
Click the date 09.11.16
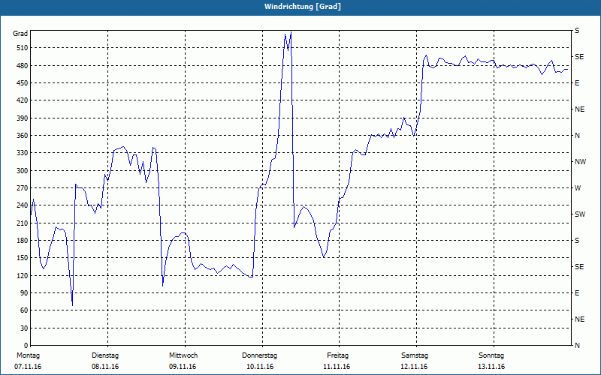[x=183, y=367]
